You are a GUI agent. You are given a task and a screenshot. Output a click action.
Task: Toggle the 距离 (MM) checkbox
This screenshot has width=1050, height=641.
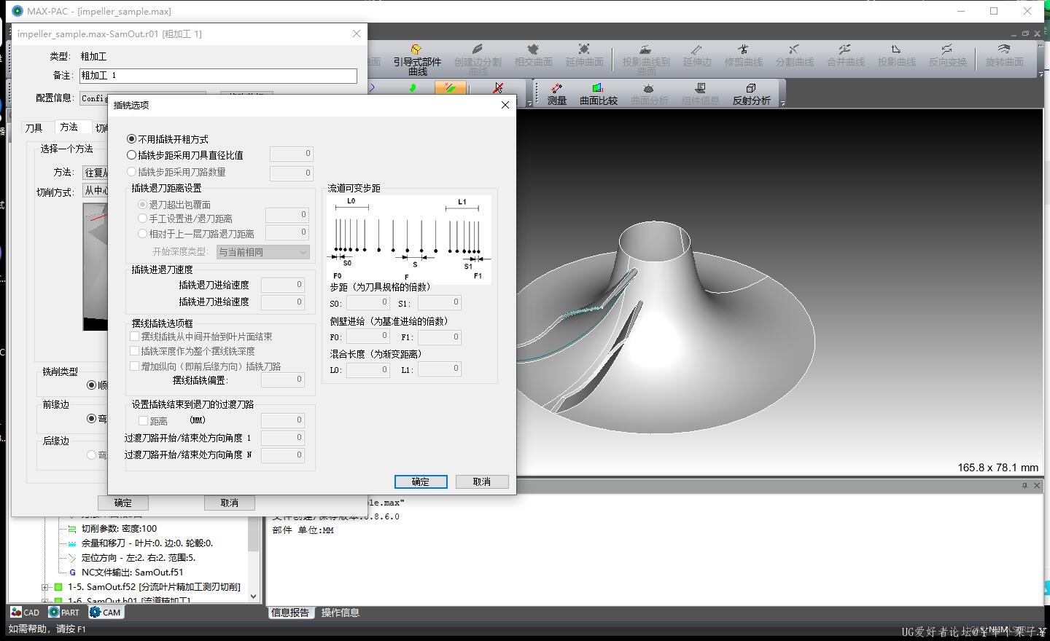coord(143,421)
